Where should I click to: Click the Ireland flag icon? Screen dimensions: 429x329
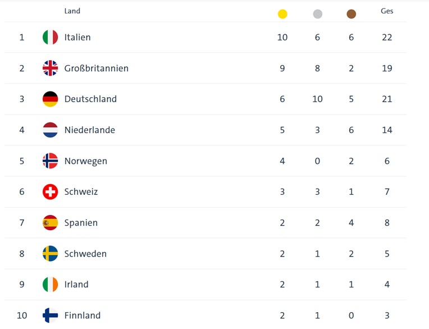click(51, 285)
